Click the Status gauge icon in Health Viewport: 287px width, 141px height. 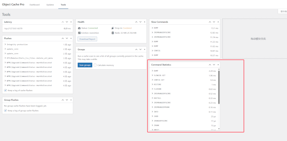(x=79, y=28)
